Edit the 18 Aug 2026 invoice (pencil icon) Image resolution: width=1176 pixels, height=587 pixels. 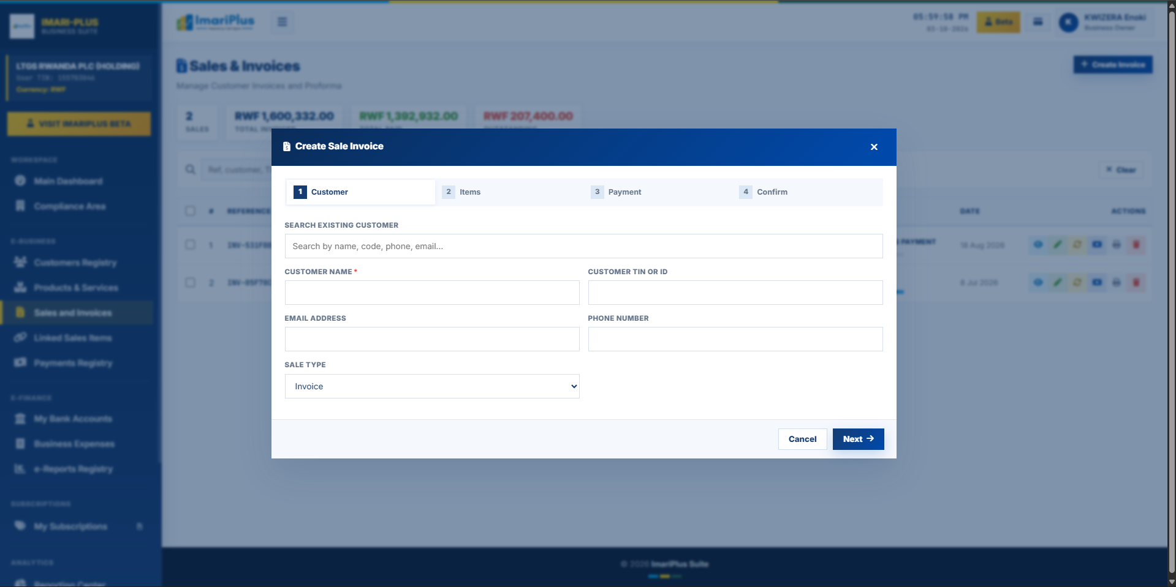point(1058,245)
